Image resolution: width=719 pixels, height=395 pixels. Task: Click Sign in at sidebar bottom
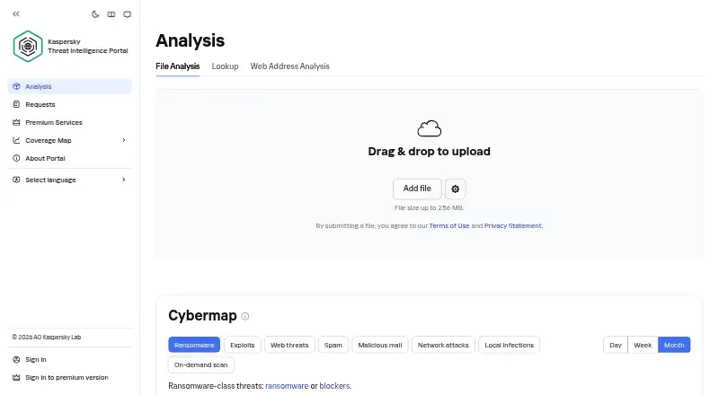tap(36, 360)
